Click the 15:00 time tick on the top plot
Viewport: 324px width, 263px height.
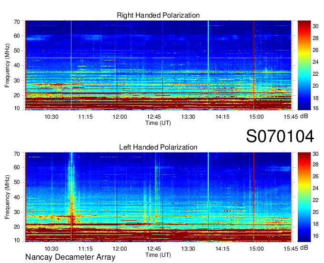coord(256,117)
